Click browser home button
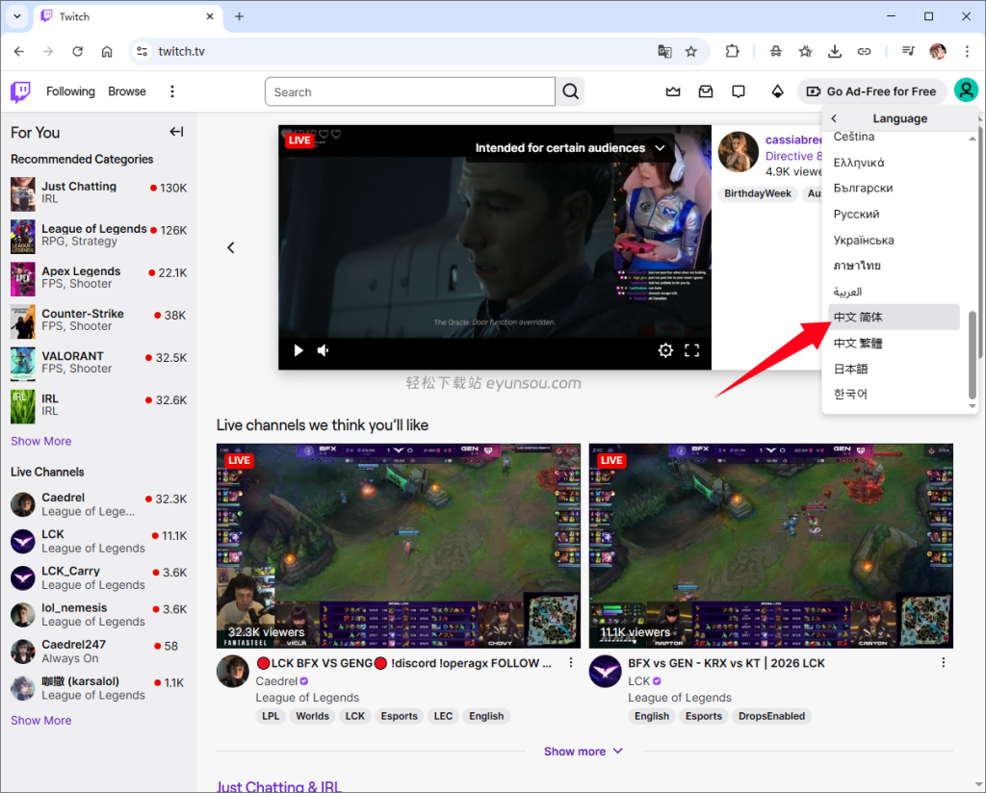Image resolution: width=986 pixels, height=793 pixels. [107, 52]
